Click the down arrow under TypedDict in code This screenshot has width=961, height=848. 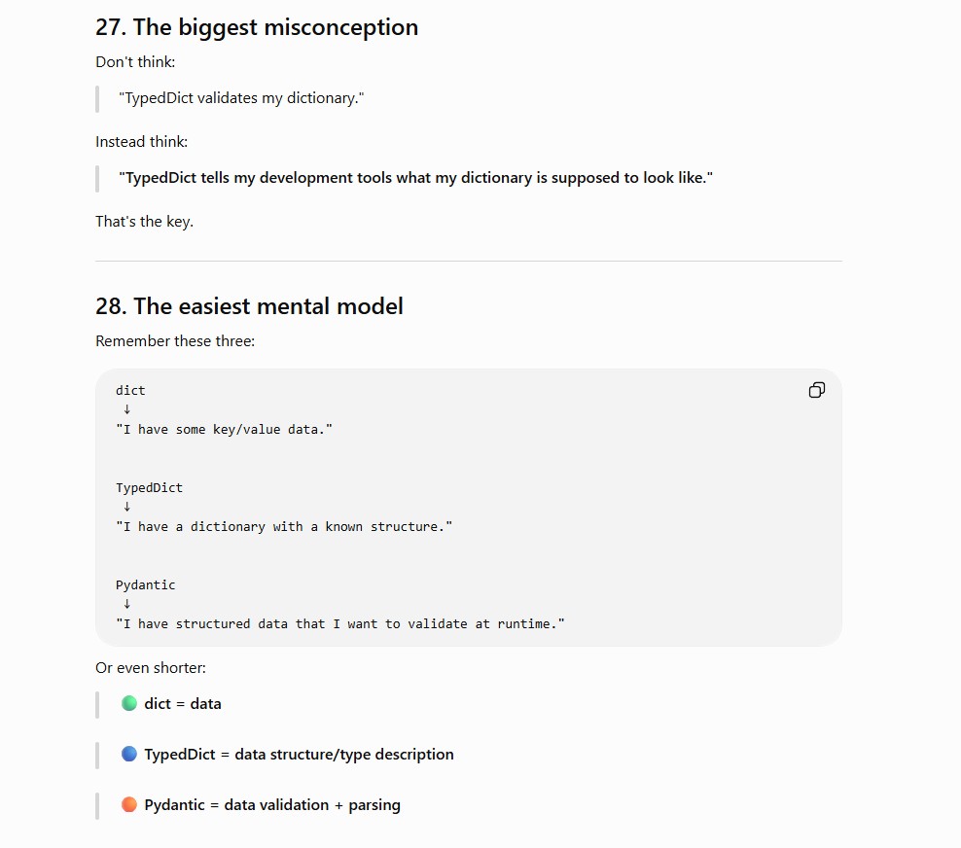(126, 507)
